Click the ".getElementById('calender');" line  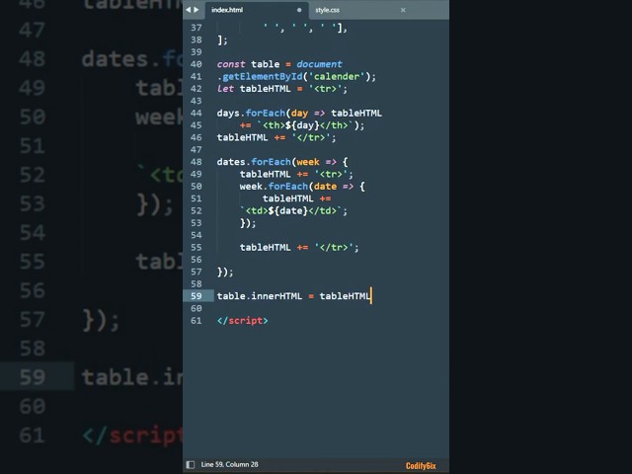(x=296, y=76)
